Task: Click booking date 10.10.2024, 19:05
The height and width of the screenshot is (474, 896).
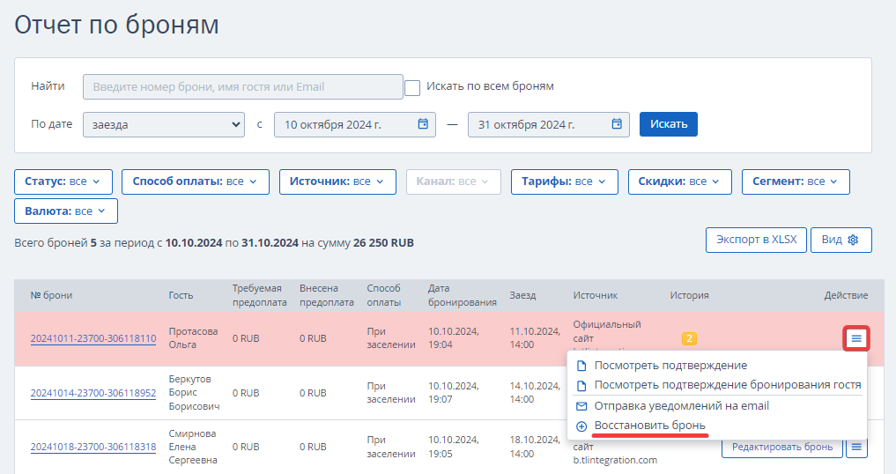Action: [x=454, y=447]
